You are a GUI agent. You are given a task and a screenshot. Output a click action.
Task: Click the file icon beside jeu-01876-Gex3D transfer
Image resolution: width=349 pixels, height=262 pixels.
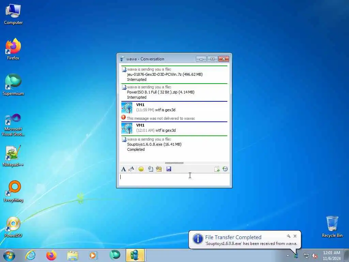tap(124, 70)
